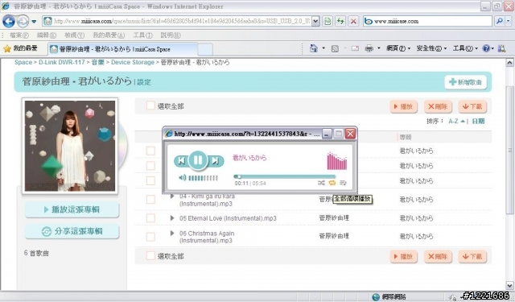This screenshot has height=302, width=515.
Task: Play 05 Eternal Love (Instrumental).mp3 triangle
Action: tap(171, 218)
